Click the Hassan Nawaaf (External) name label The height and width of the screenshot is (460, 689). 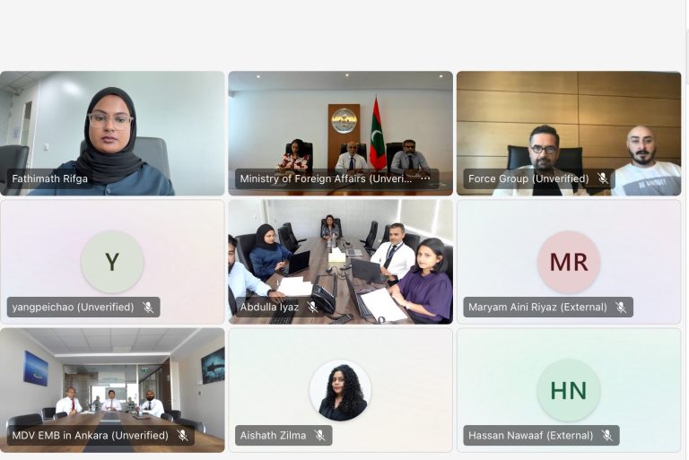pyautogui.click(x=530, y=436)
